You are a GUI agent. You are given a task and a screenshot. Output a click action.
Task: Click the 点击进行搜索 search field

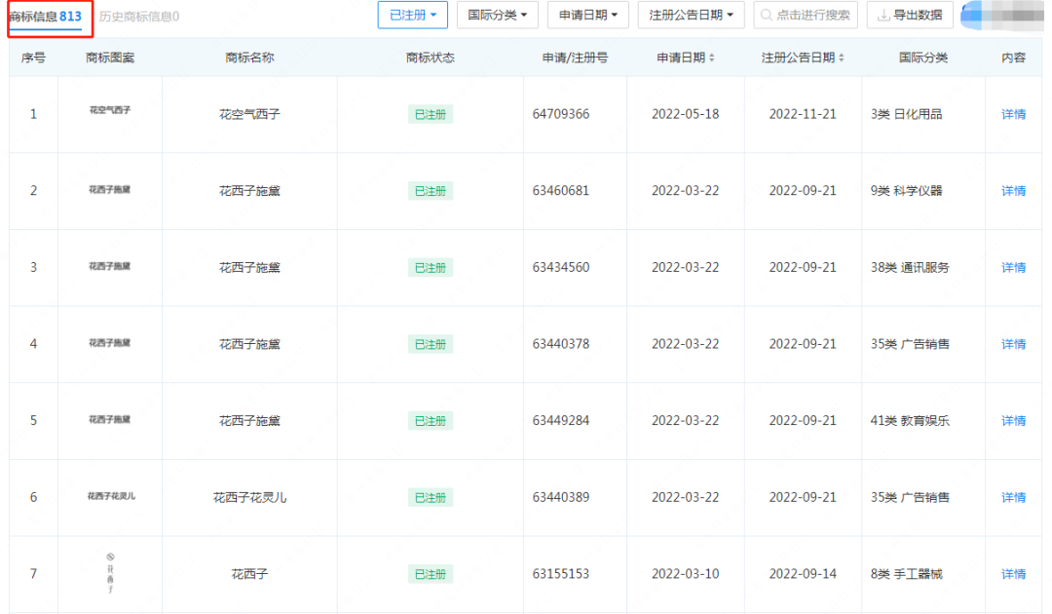(x=806, y=15)
